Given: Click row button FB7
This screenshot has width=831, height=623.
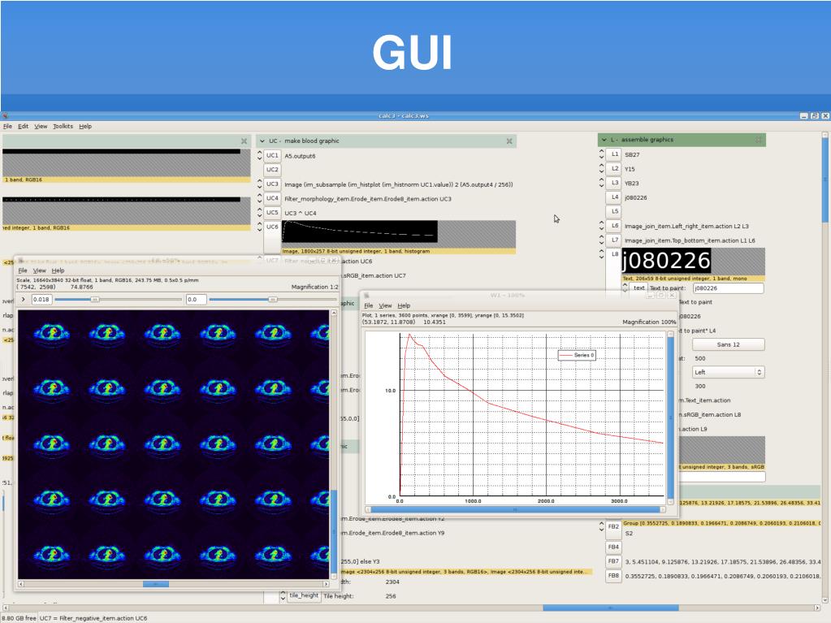Looking at the screenshot, I should click(x=614, y=561).
